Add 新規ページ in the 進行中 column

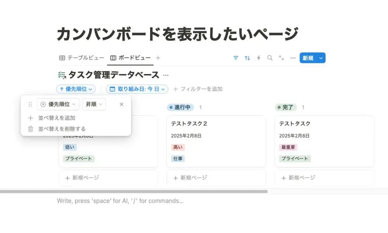tap(216, 178)
